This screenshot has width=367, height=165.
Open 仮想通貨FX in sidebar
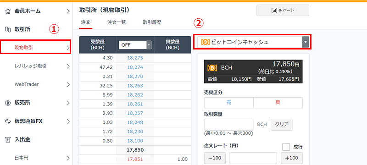coord(28,121)
